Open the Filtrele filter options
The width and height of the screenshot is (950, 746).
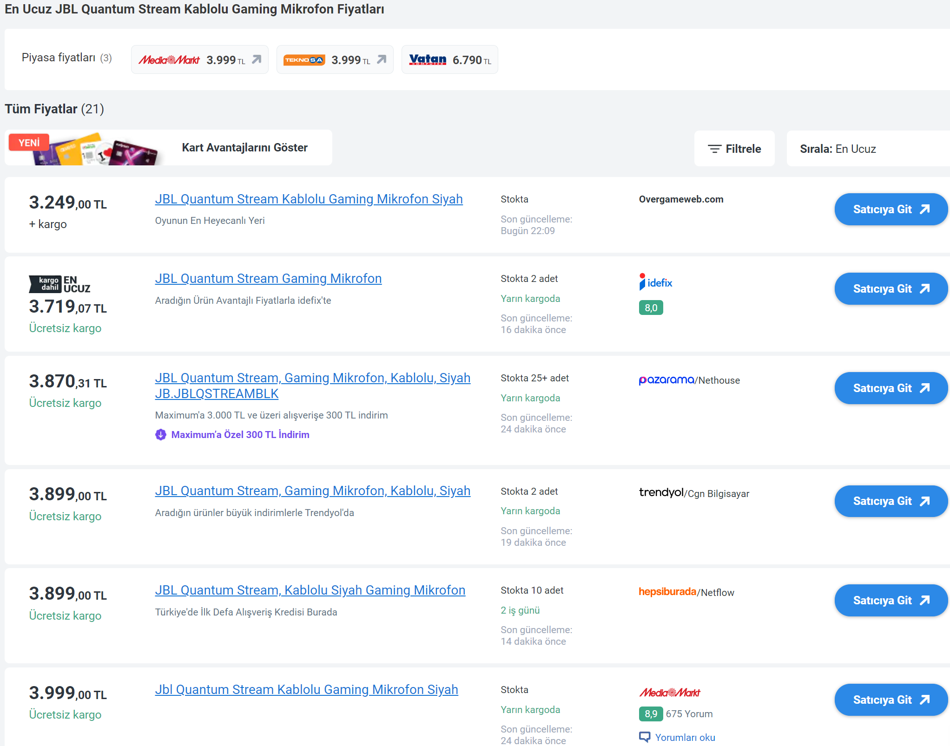[734, 149]
